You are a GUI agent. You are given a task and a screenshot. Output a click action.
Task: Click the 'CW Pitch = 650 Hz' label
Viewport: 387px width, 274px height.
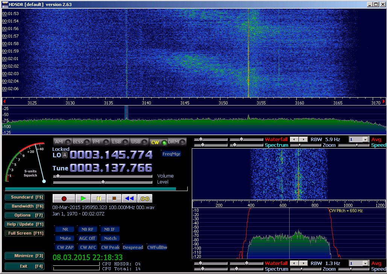coord(346,211)
